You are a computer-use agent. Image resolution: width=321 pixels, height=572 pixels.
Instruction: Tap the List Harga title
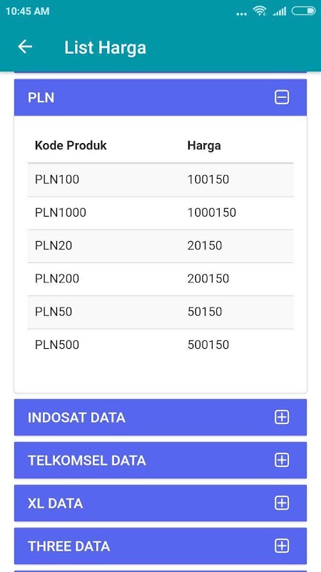tap(105, 48)
